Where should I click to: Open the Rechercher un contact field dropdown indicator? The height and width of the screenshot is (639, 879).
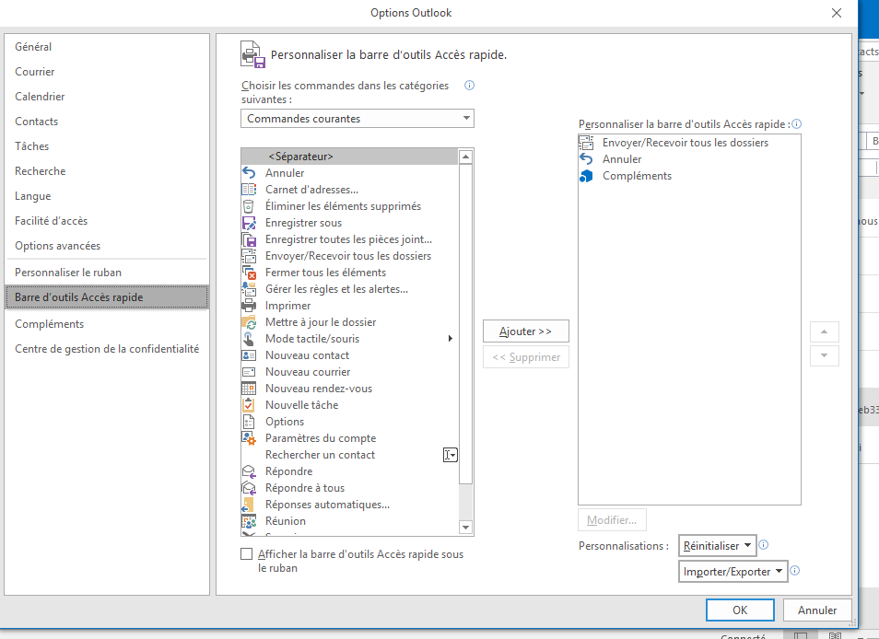click(x=451, y=455)
